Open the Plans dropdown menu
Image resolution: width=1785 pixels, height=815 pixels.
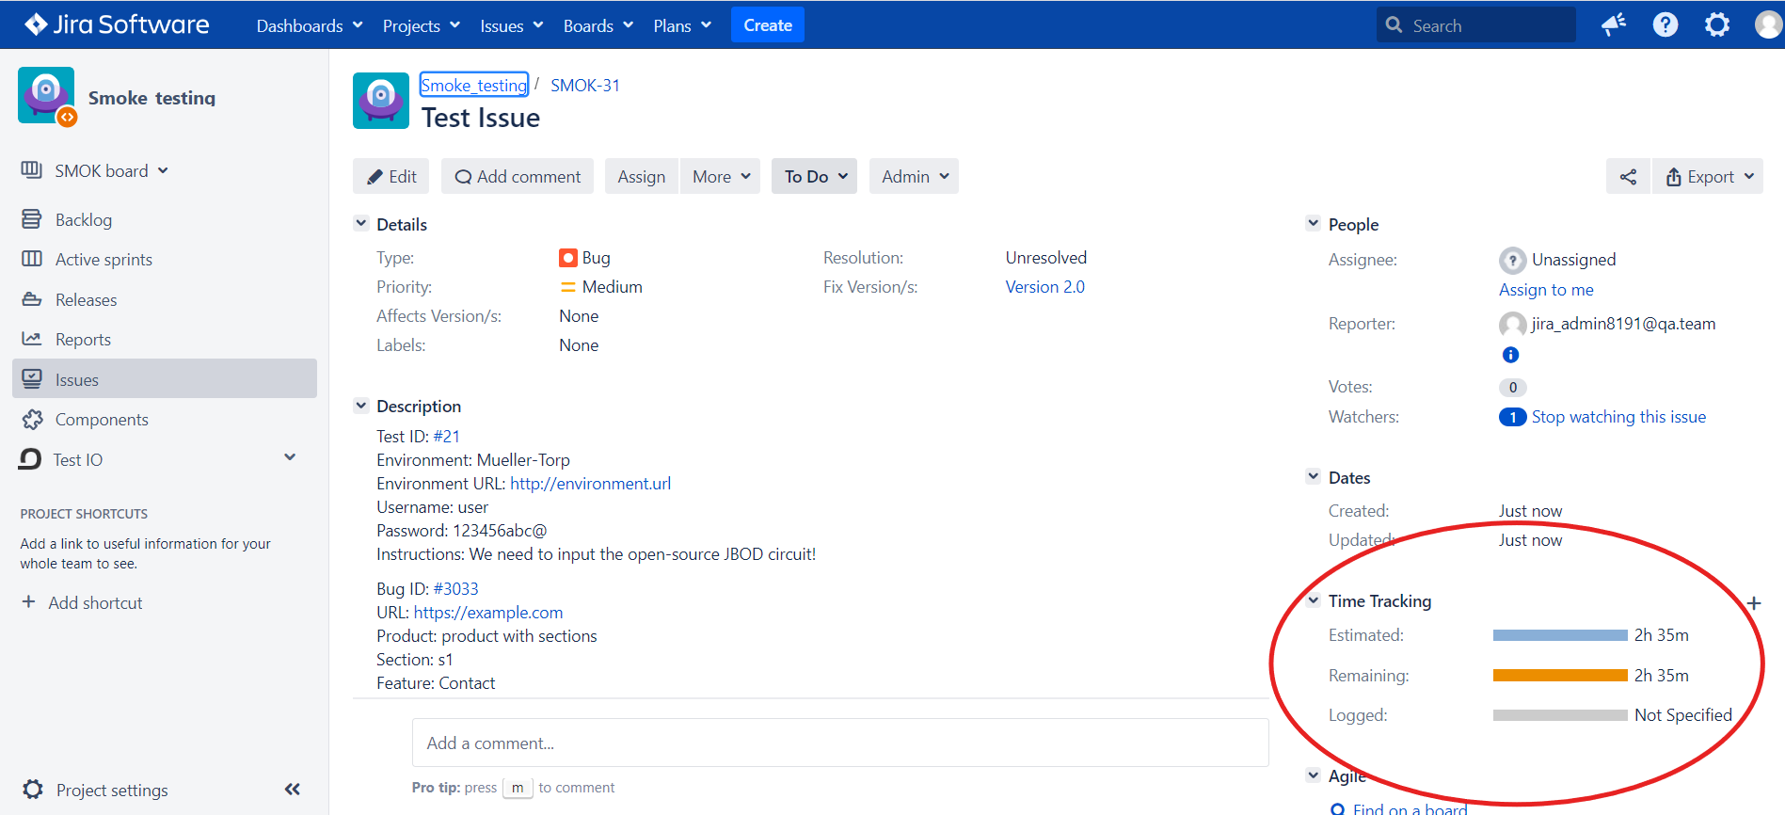point(682,25)
